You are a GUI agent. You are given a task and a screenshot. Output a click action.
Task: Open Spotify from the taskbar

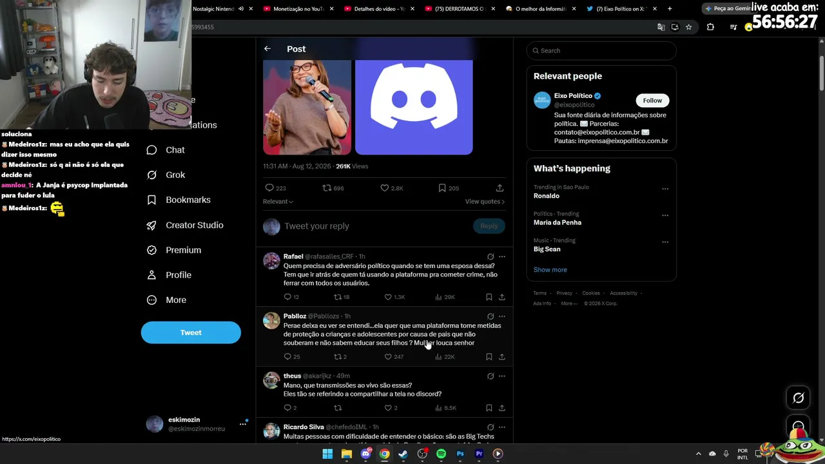click(441, 454)
